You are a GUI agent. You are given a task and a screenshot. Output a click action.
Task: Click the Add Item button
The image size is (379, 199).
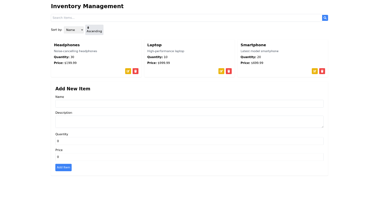tap(63, 167)
